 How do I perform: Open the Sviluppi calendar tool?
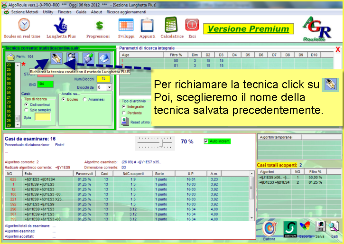click(x=126, y=25)
